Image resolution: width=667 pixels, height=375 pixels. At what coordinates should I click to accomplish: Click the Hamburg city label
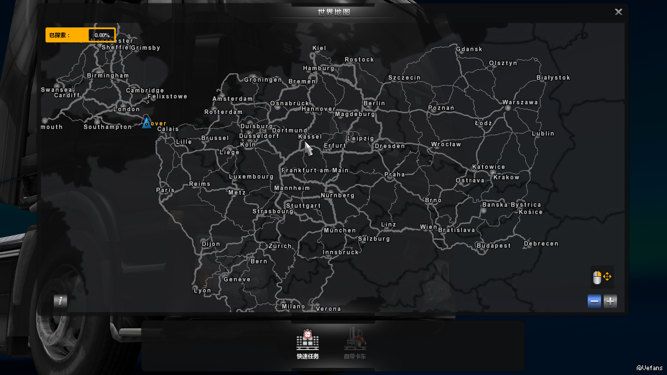pyautogui.click(x=318, y=68)
